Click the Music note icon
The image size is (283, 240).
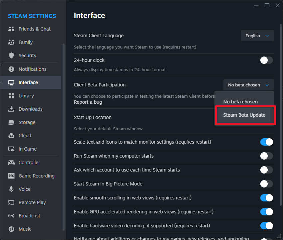11,229
